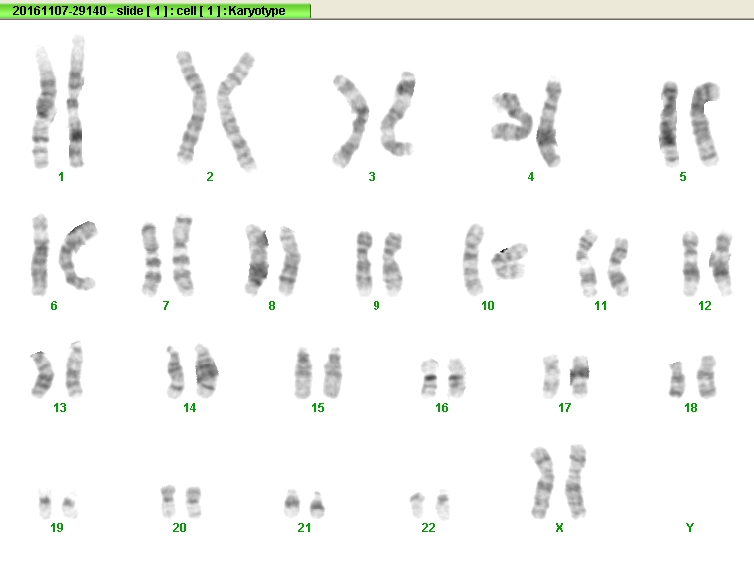Click the green label '3'

tap(372, 177)
